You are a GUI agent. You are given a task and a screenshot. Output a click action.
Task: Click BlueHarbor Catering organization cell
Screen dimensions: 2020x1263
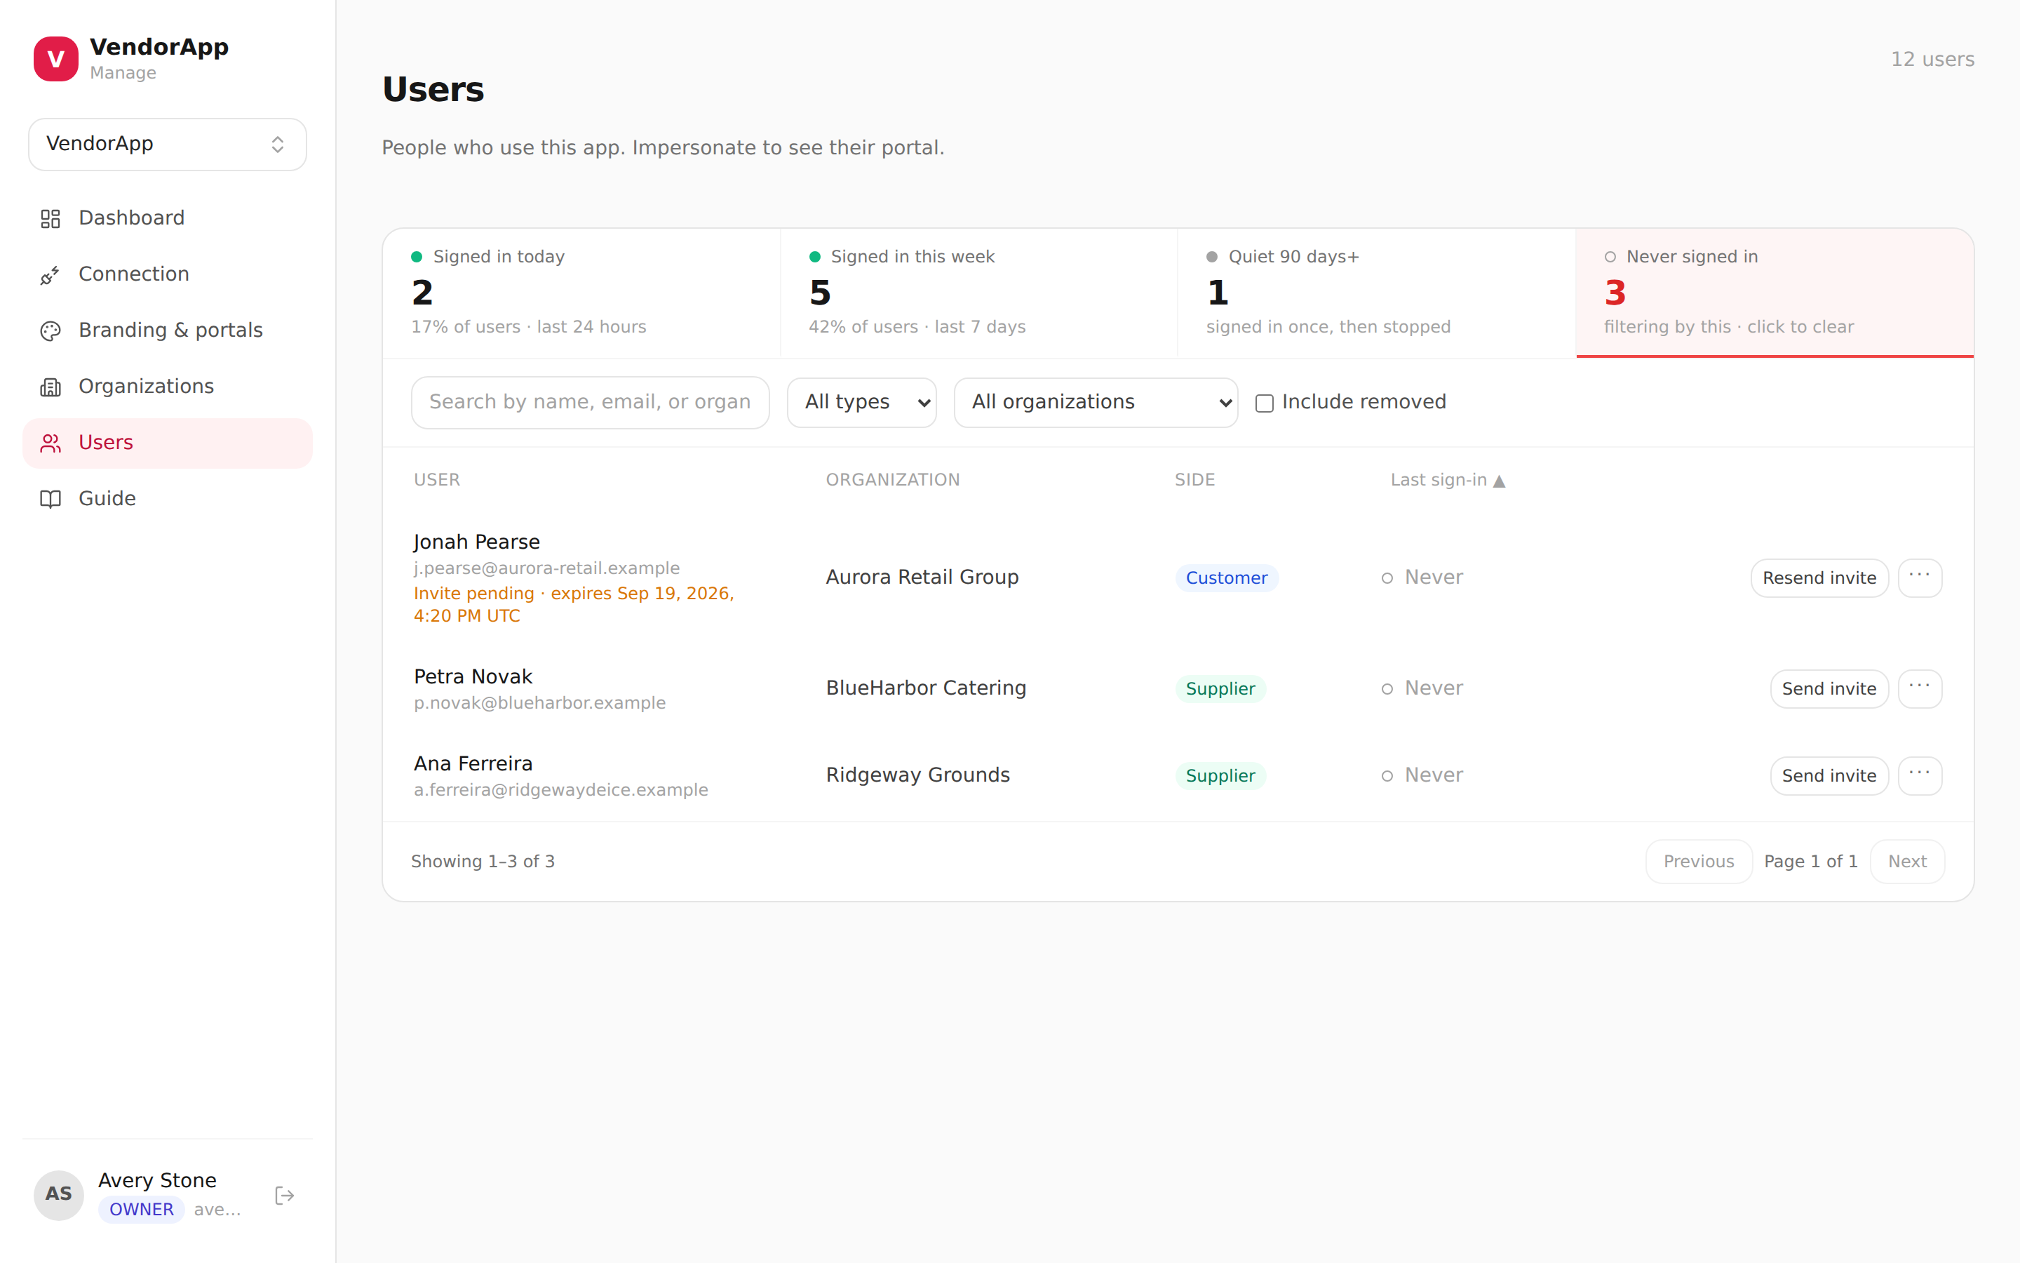click(x=926, y=688)
